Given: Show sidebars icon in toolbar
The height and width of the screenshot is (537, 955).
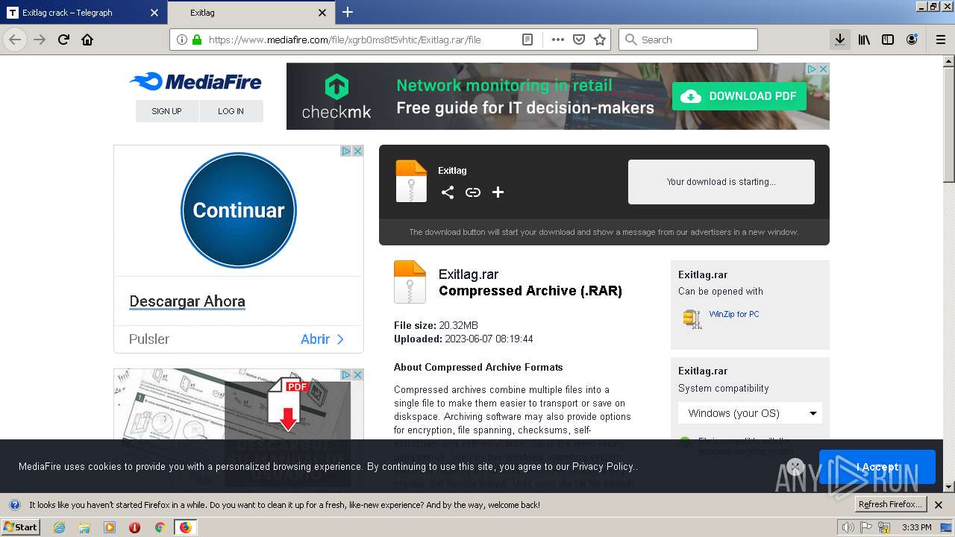Looking at the screenshot, I should click(888, 40).
